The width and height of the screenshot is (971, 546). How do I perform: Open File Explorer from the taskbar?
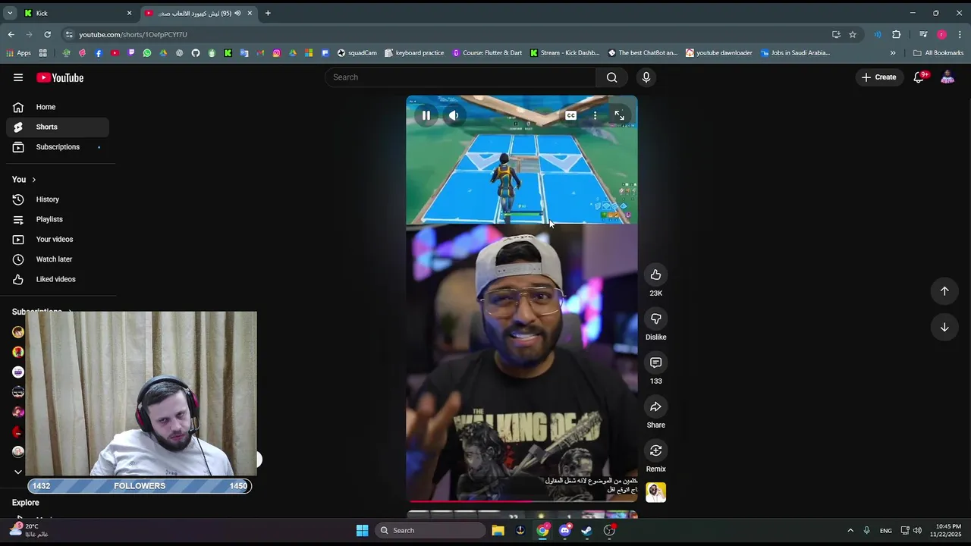[x=498, y=530]
